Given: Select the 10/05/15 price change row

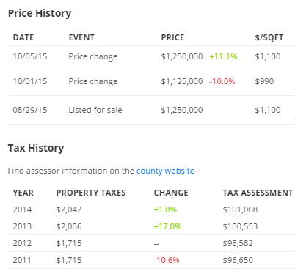Looking at the screenshot, I should 151,56.
